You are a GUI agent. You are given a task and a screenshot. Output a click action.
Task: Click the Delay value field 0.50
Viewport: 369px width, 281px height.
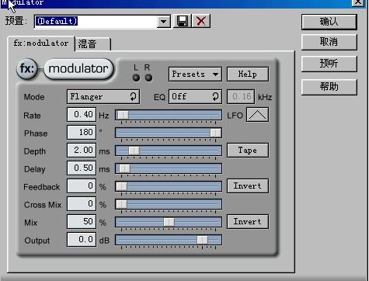point(82,168)
